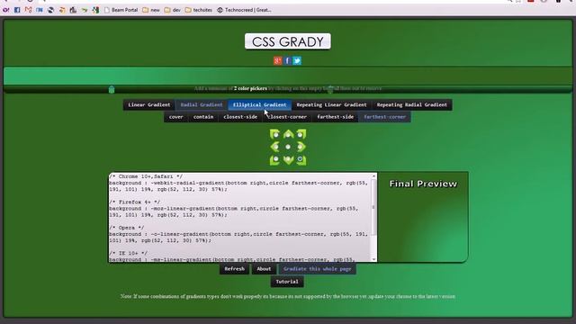Open the Beam Portal bookmark

point(121,10)
